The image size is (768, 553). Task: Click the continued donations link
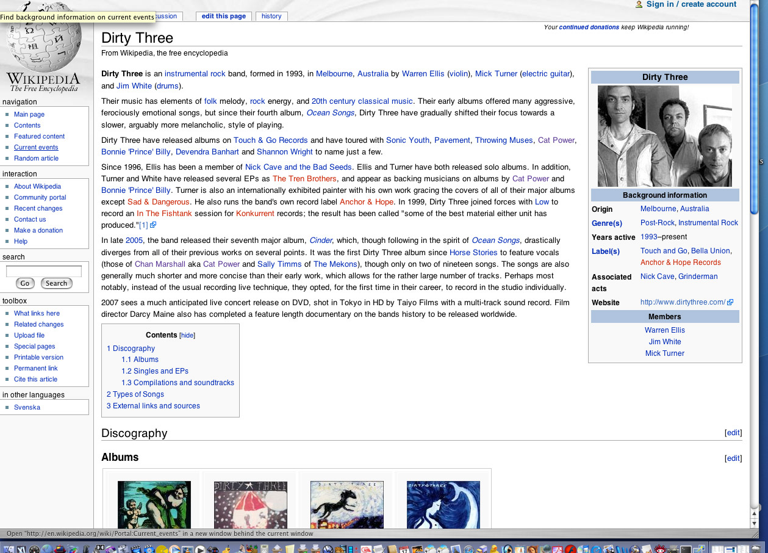(589, 27)
